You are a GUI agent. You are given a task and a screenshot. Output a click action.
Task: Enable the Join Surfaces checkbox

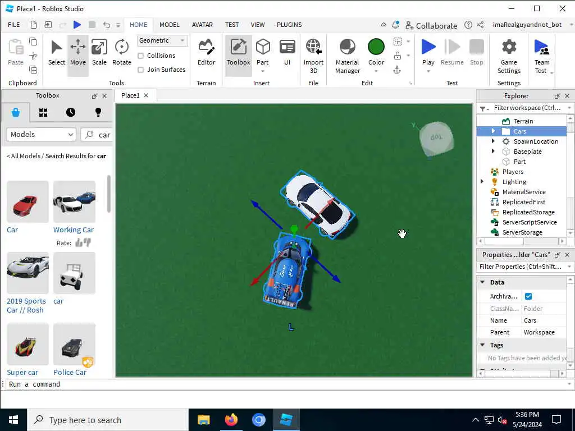pos(140,70)
